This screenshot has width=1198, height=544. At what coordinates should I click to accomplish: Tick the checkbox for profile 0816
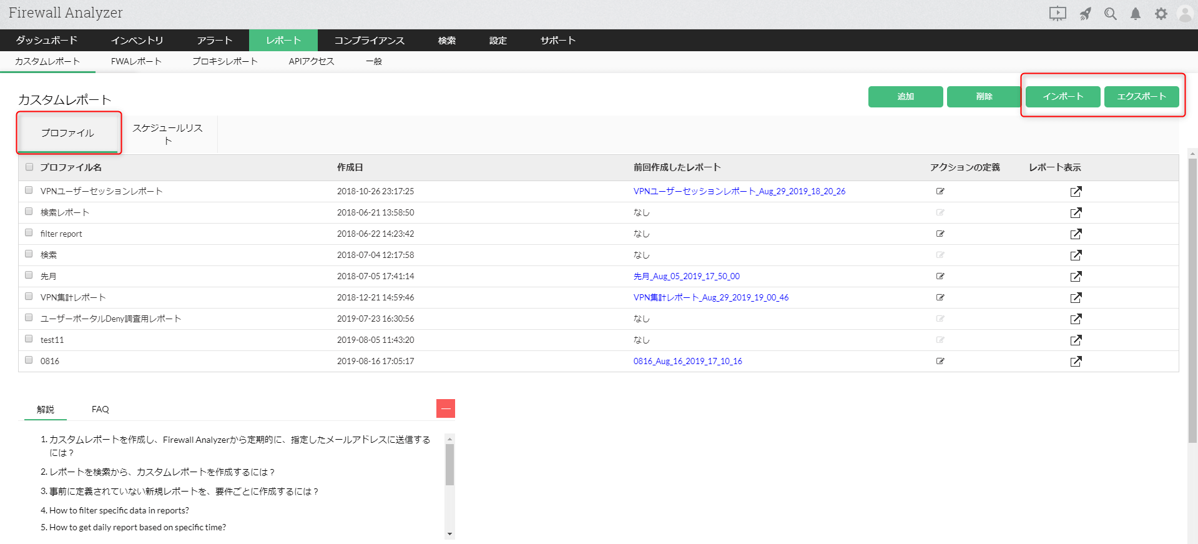click(29, 360)
